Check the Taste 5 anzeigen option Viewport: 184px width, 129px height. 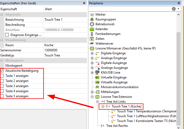(2, 96)
